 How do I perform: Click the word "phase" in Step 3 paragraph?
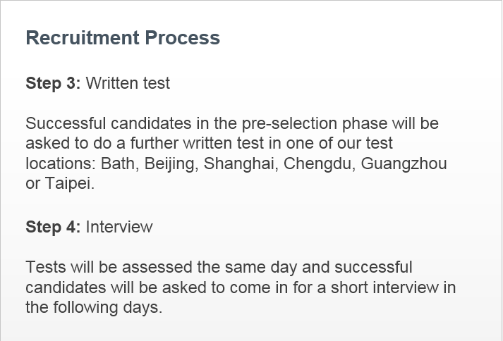[x=365, y=124]
